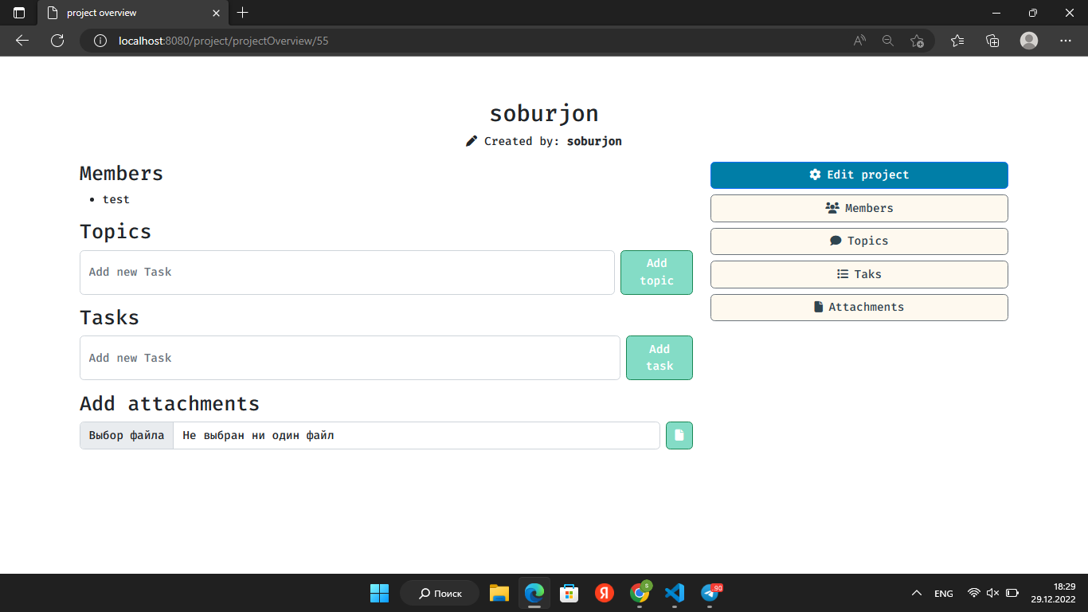
Task: Open the Windows Start menu
Action: 379,593
